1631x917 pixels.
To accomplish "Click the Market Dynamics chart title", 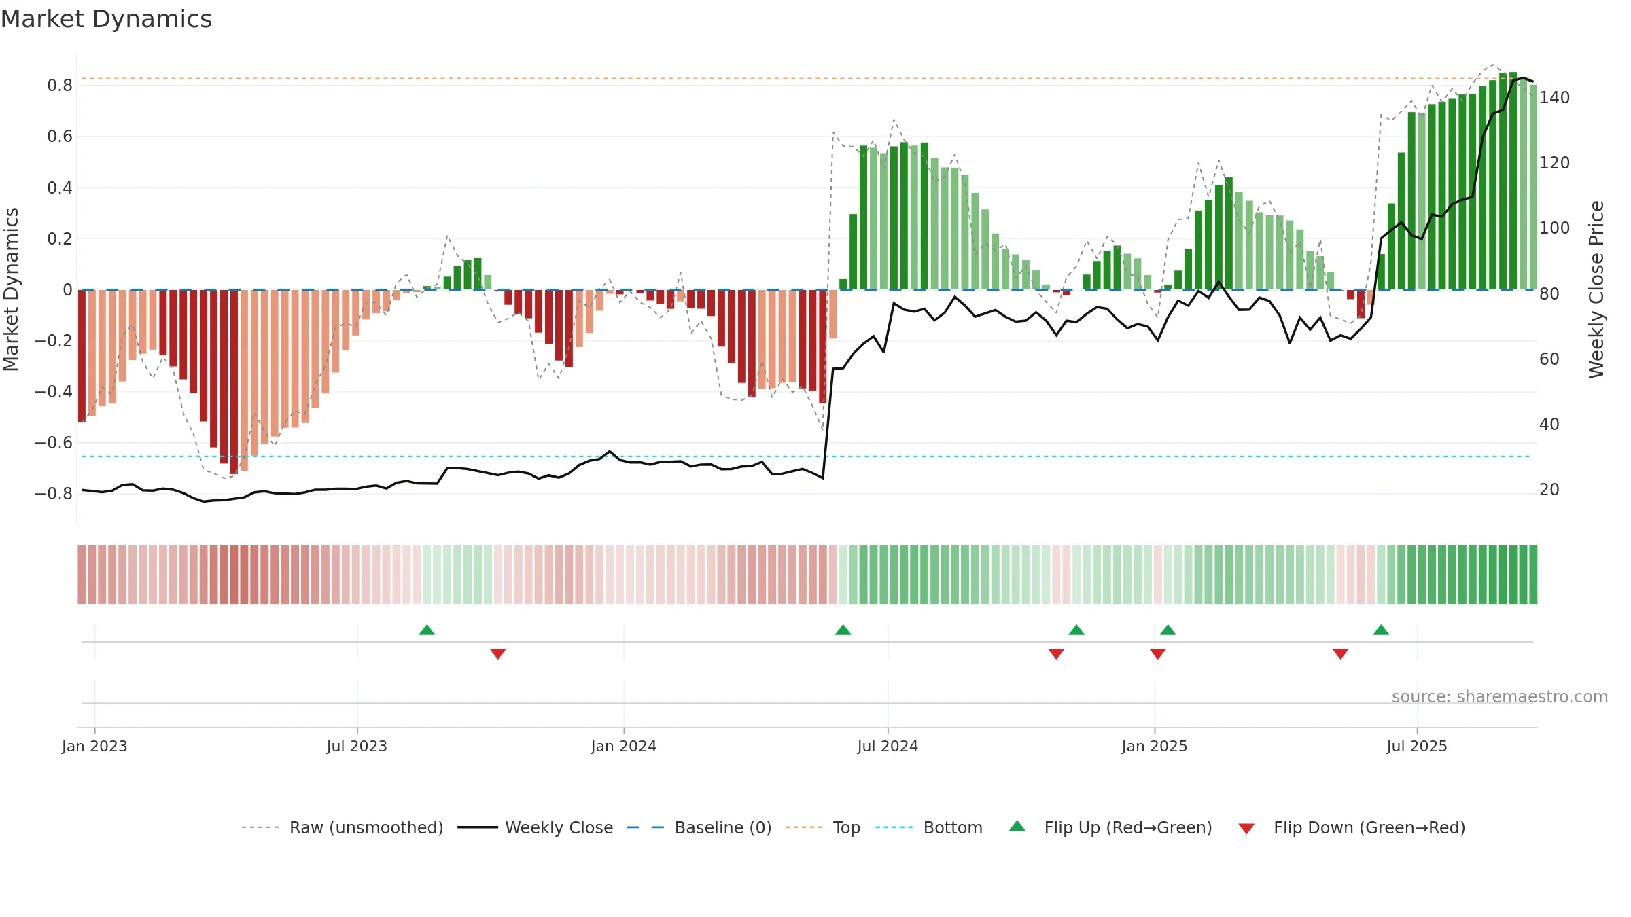I will [x=107, y=19].
